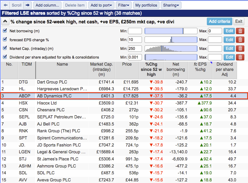The width and height of the screenshot is (248, 183).
Task: Click the Dividend per share range slider
Action: (x=171, y=57)
